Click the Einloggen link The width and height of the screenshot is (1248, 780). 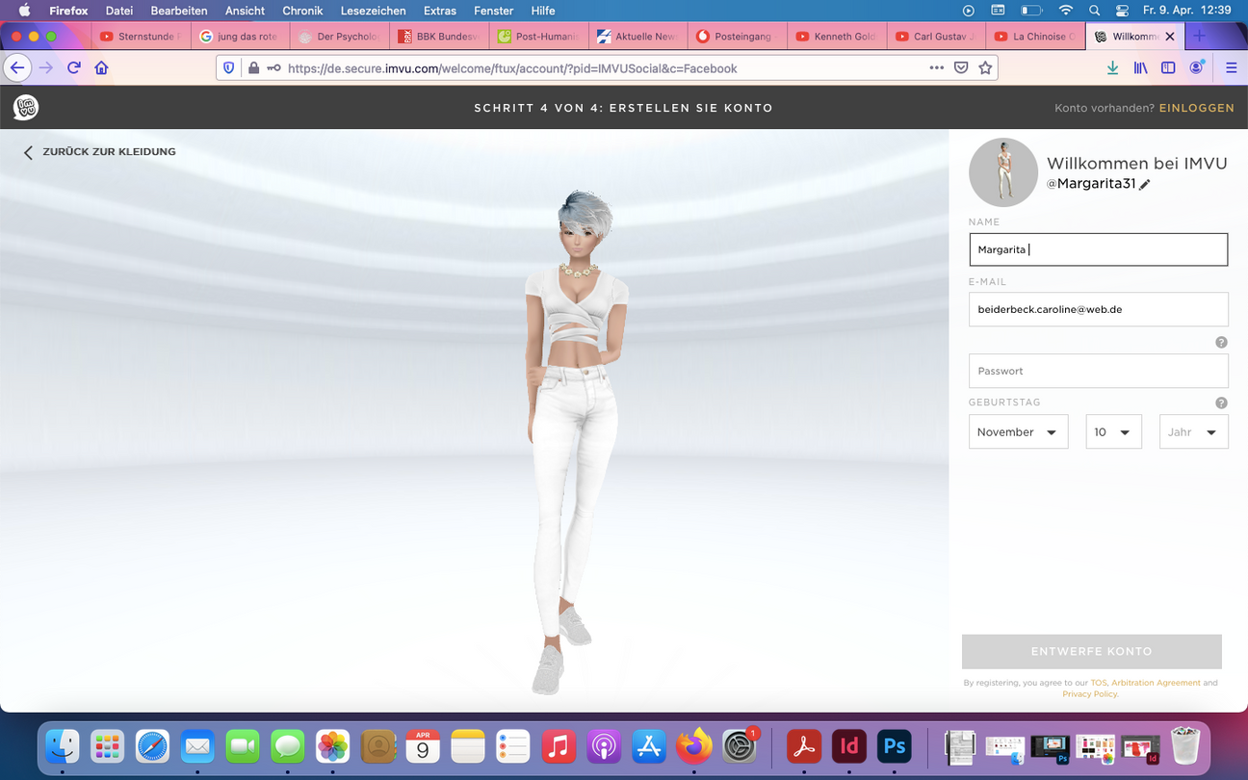click(1196, 108)
